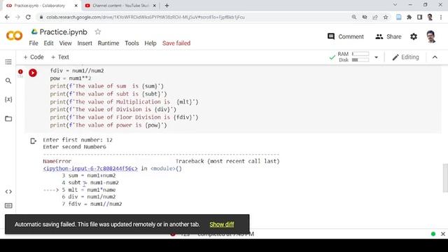This screenshot has height=252, width=448.
Task: Open Editing mode dropdown
Action: [x=406, y=57]
